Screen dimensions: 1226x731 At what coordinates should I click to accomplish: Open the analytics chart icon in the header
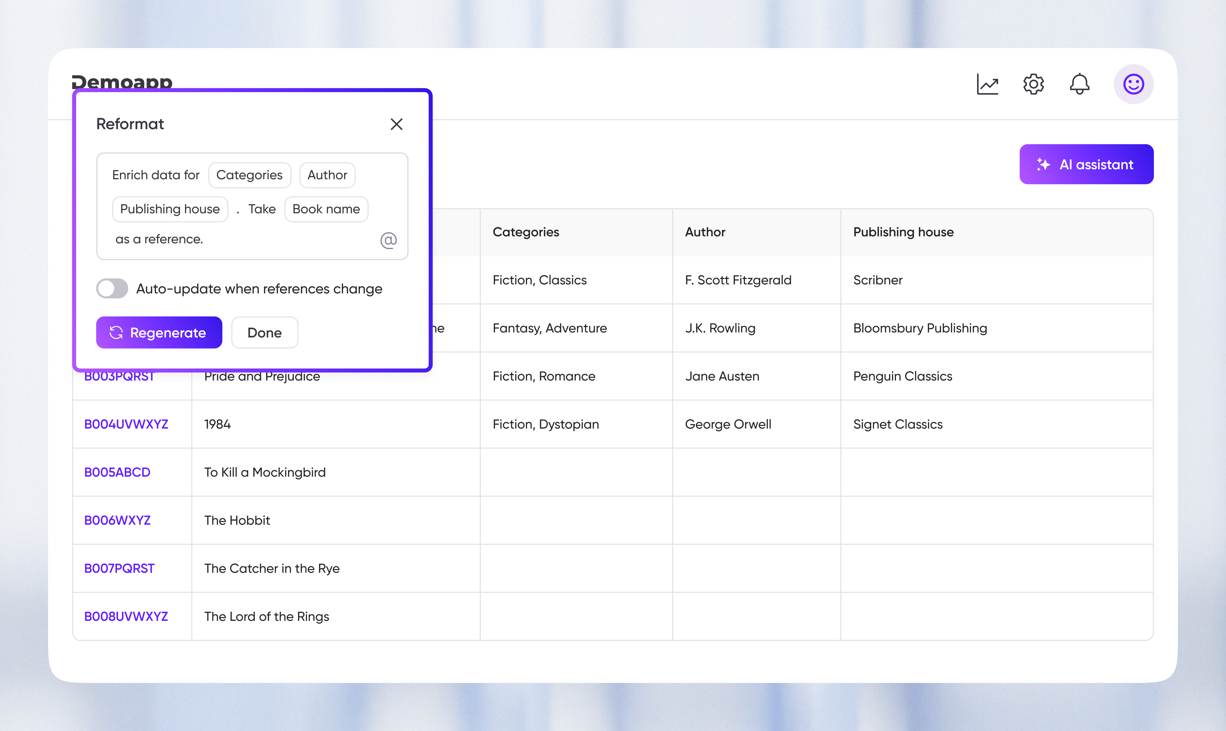click(x=988, y=84)
